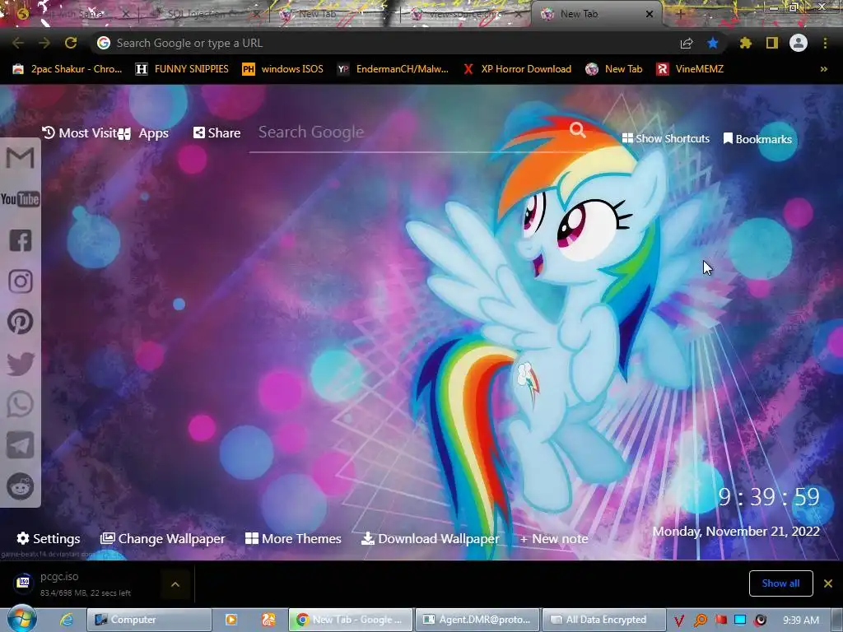Open VineMEMZ bookmark

pos(690,69)
